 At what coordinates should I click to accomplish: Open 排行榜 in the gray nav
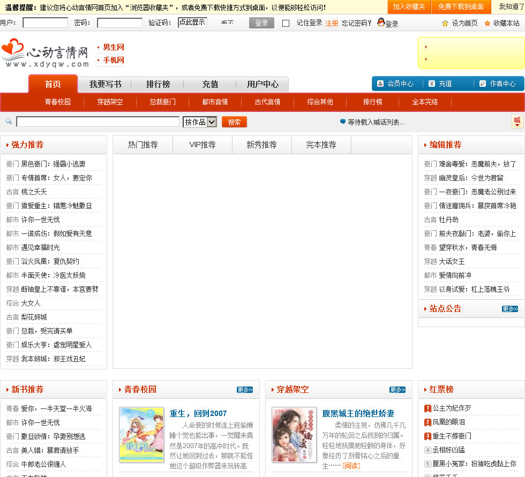(157, 84)
